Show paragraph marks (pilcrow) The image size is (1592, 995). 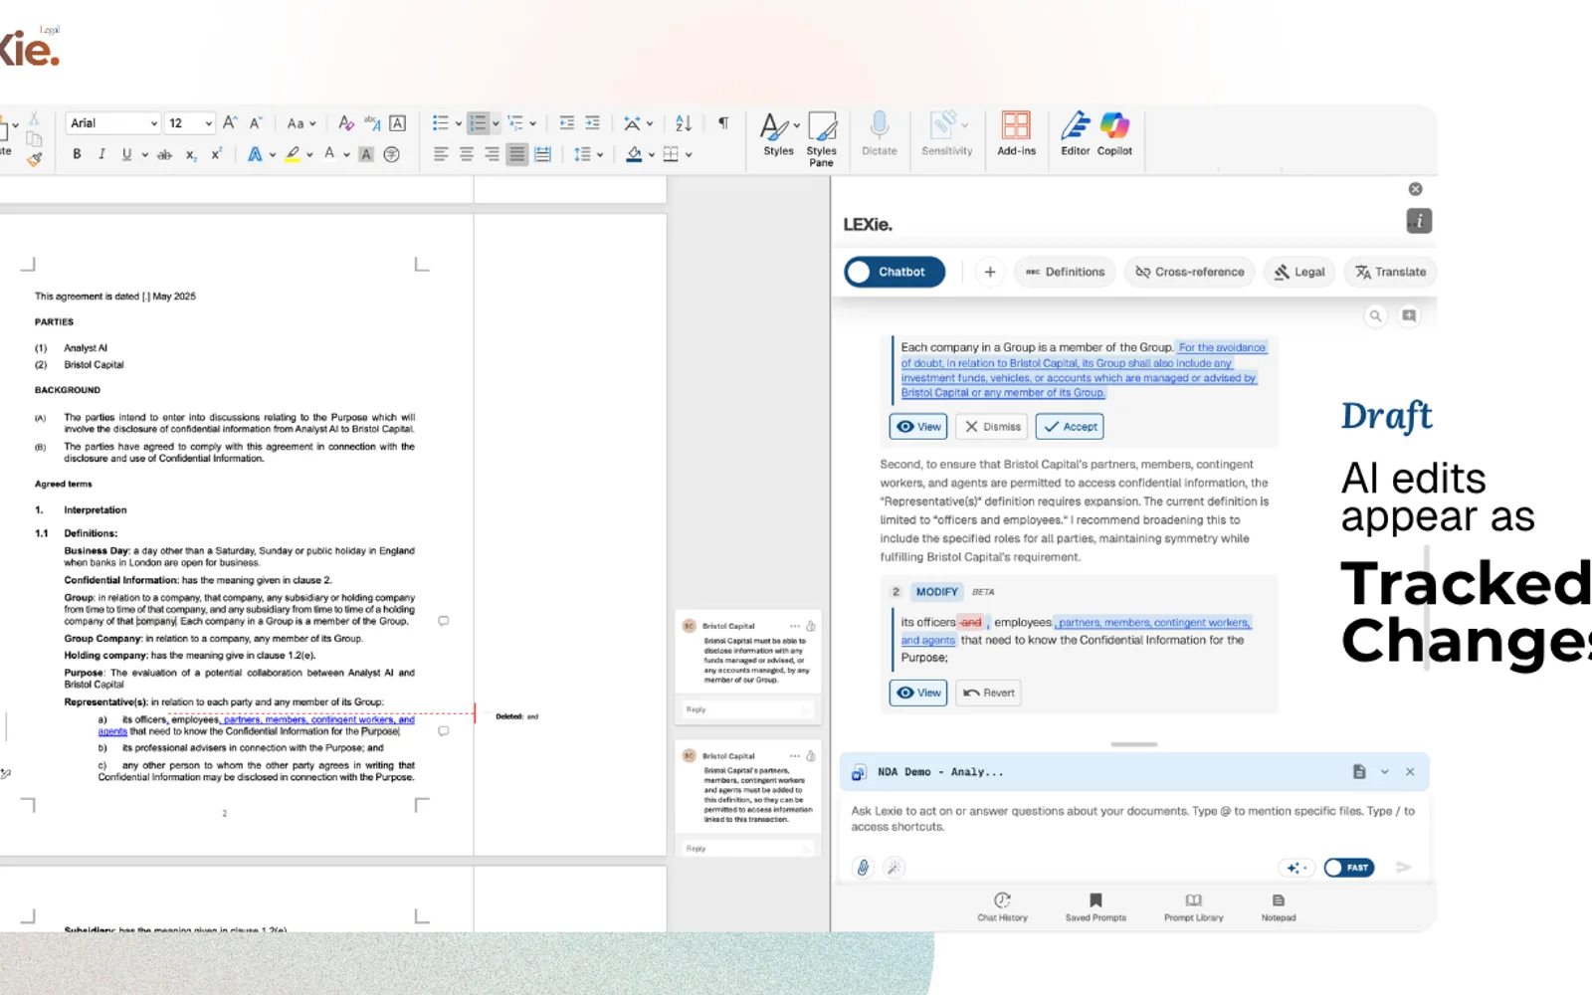(723, 123)
